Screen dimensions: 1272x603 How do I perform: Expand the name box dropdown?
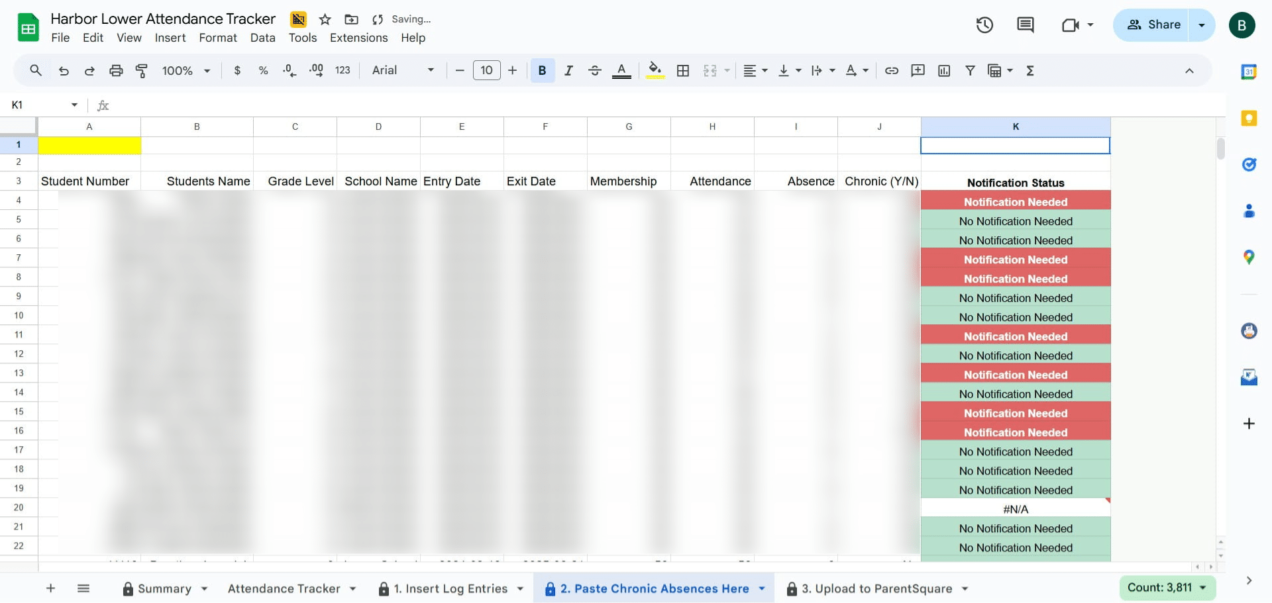pyautogui.click(x=74, y=105)
